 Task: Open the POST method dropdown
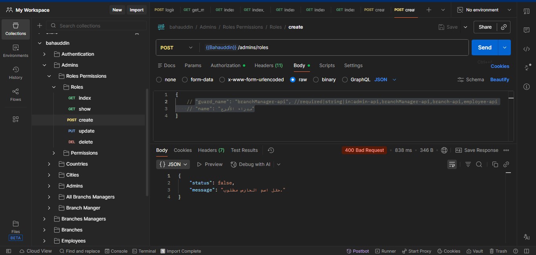[x=177, y=47]
